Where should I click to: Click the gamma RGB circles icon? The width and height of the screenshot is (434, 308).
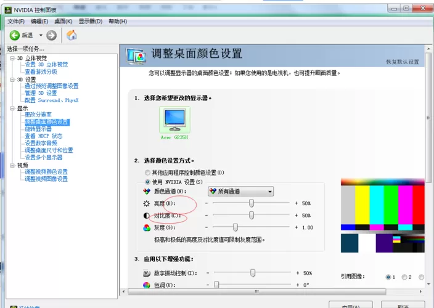[x=147, y=227]
